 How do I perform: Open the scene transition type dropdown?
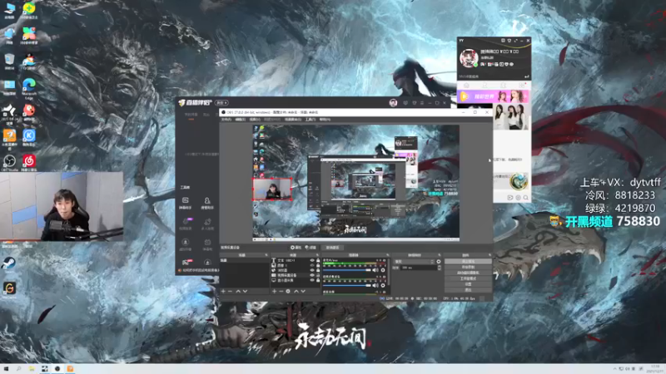(x=414, y=262)
